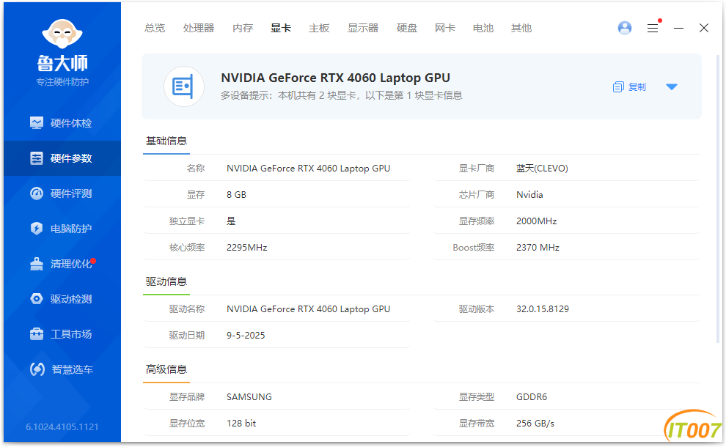The image size is (726, 447).
Task: Click the 高级信息 section heading
Action: [166, 370]
